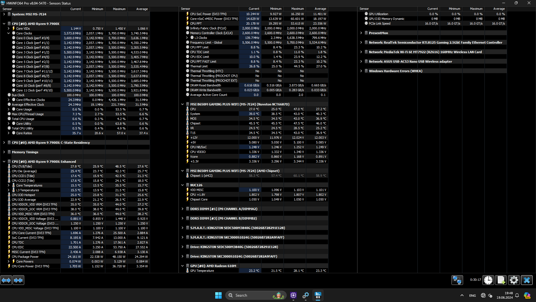Viewport: 536px width, 302px height.
Task: Click the blue X close sensors icon
Action: click(527, 280)
